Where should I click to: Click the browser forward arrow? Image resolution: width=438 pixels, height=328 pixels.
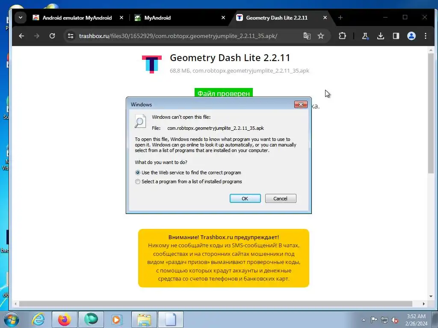click(37, 36)
